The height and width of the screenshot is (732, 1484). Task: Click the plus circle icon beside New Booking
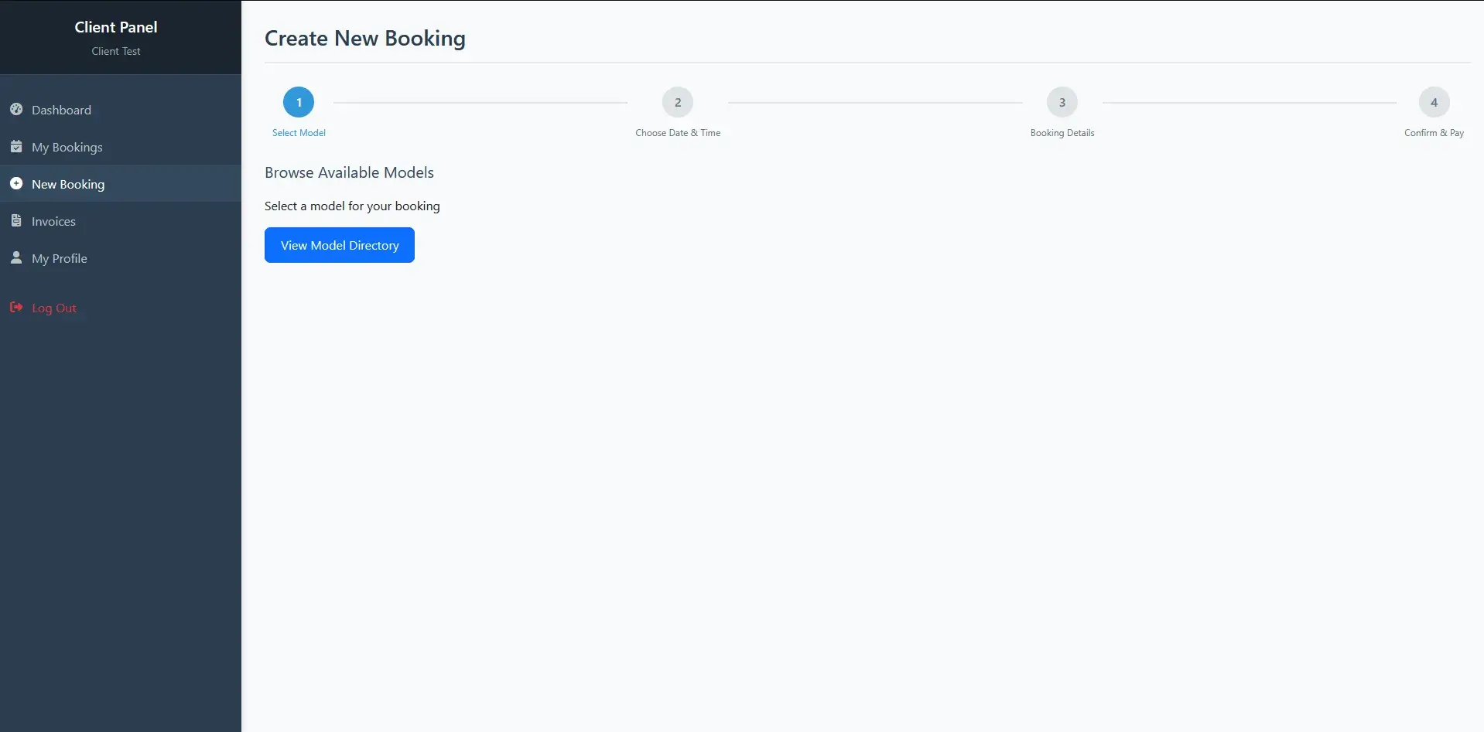tap(16, 184)
